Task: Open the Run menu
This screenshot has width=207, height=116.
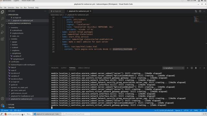Action: 25,7
